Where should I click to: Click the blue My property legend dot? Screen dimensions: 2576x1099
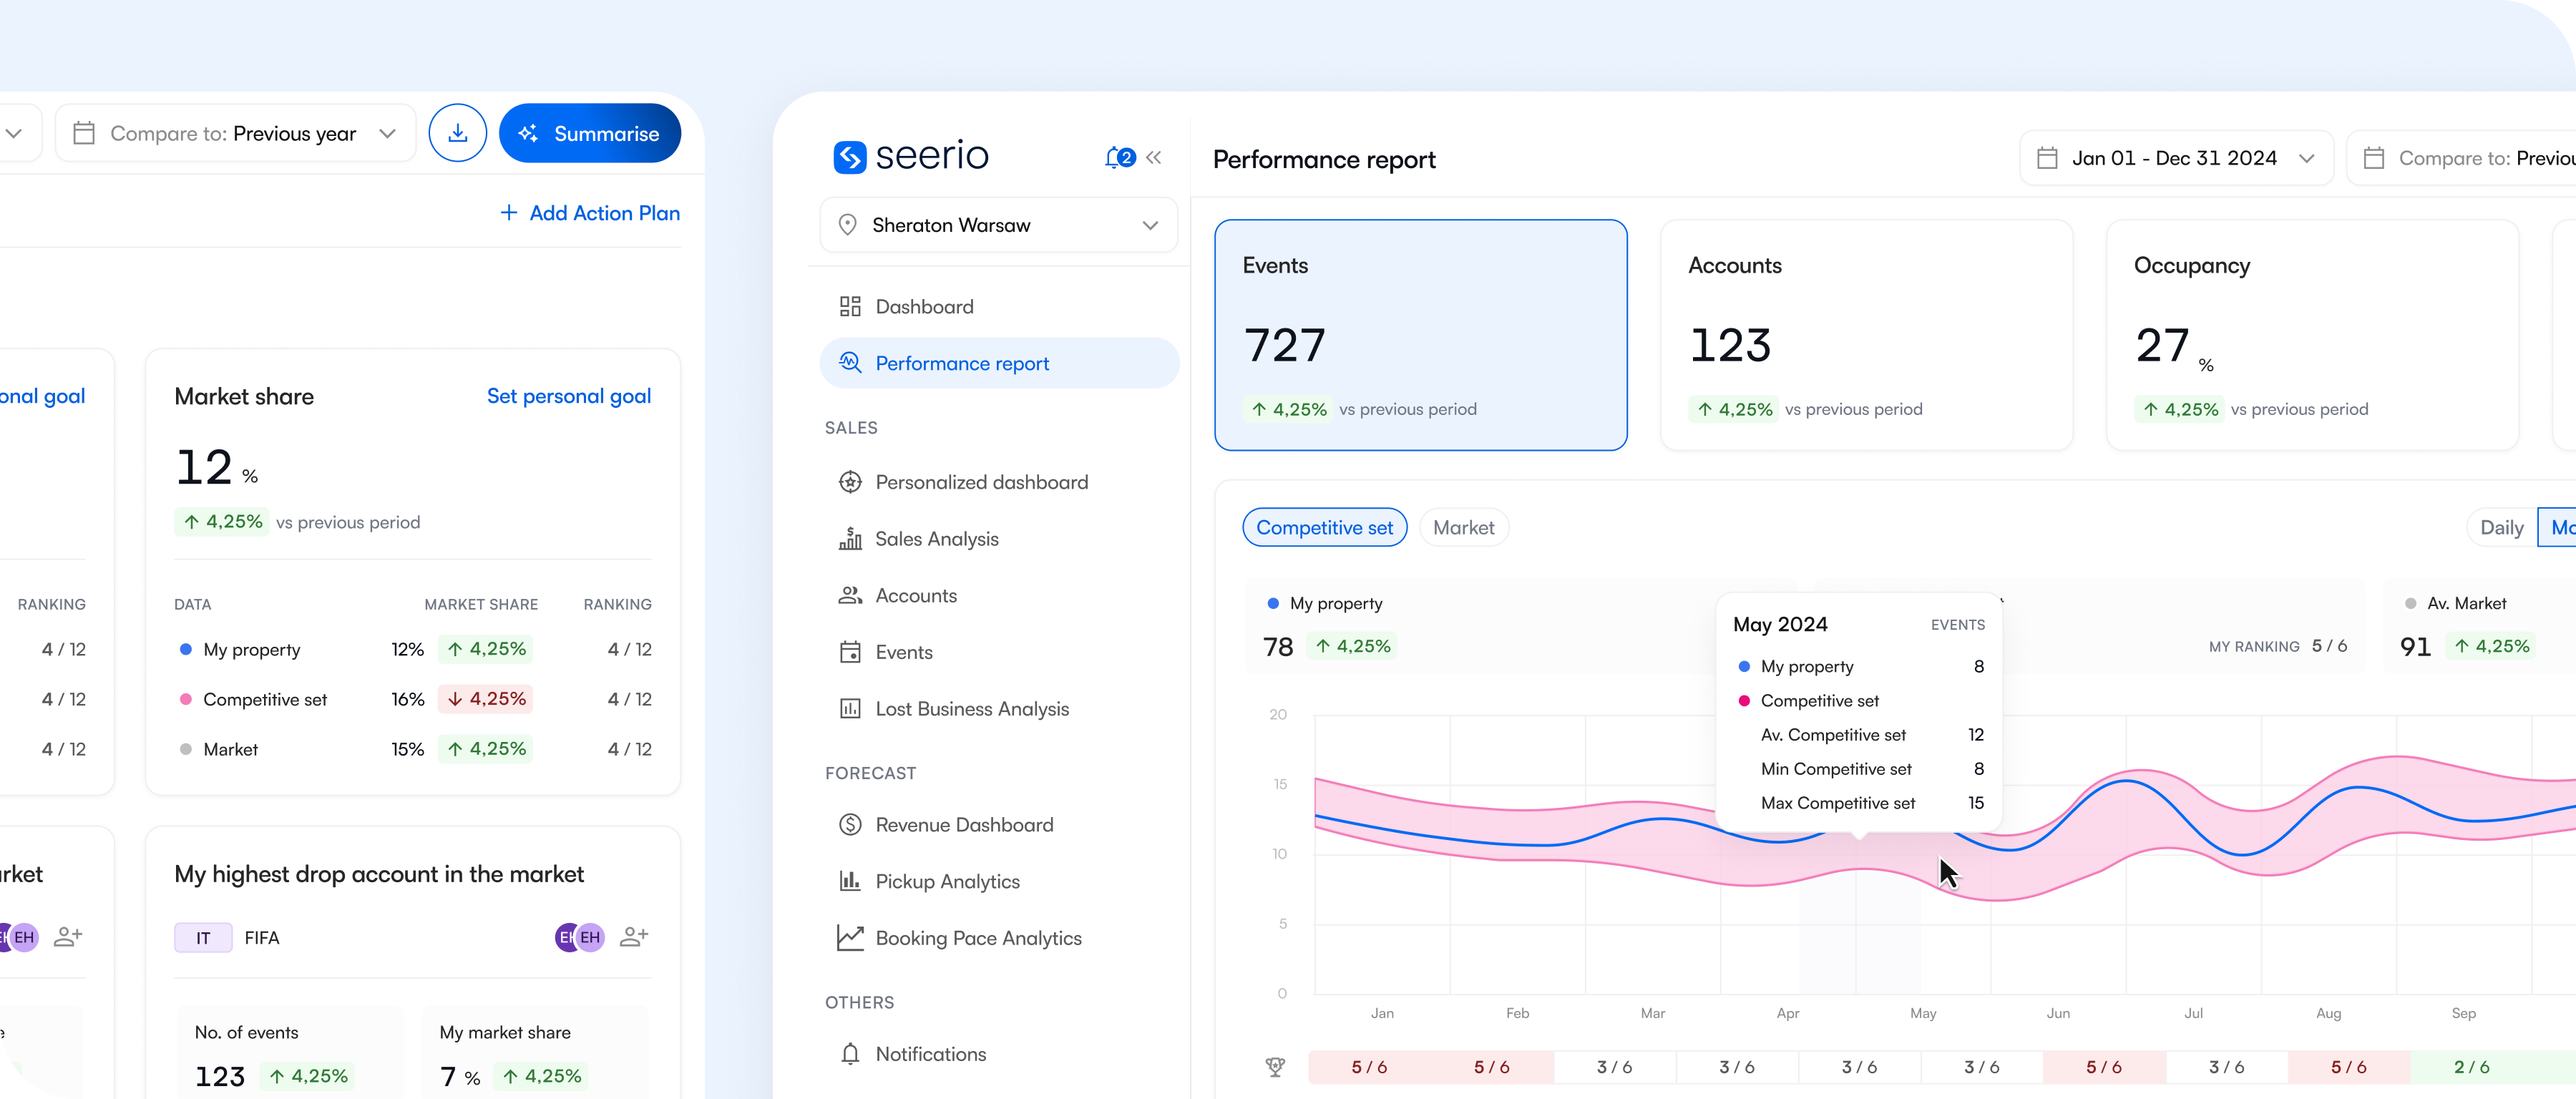(1272, 603)
